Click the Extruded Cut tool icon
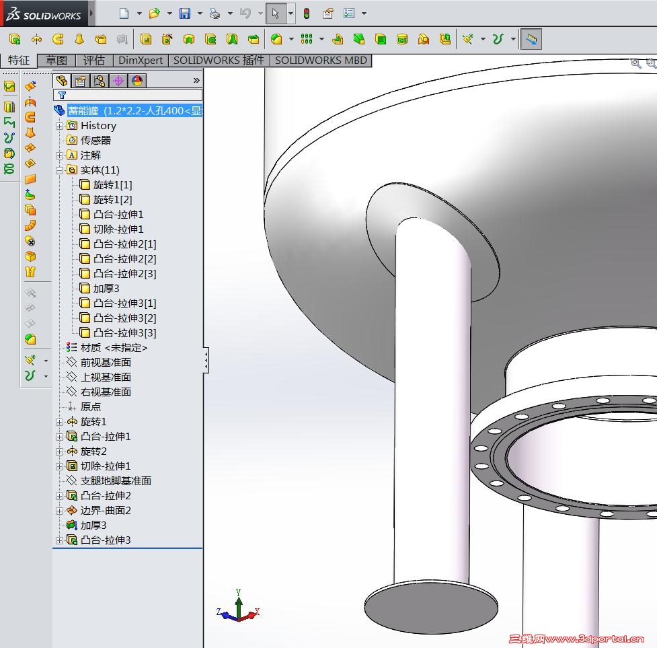Screen dimensions: 657x648 coord(146,39)
